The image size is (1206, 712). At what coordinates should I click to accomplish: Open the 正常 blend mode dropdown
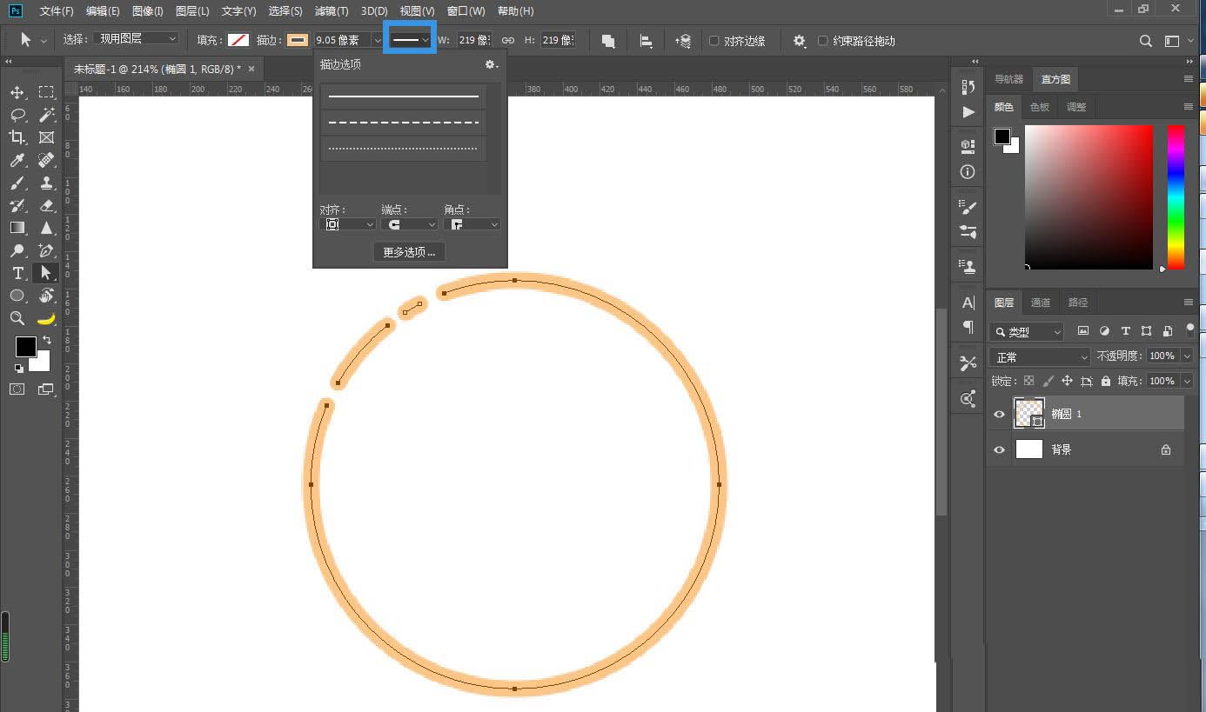tap(1040, 357)
